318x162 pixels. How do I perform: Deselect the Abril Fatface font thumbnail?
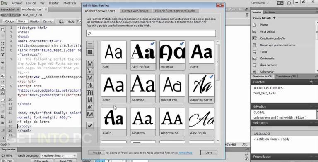pyautogui.click(x=143, y=55)
